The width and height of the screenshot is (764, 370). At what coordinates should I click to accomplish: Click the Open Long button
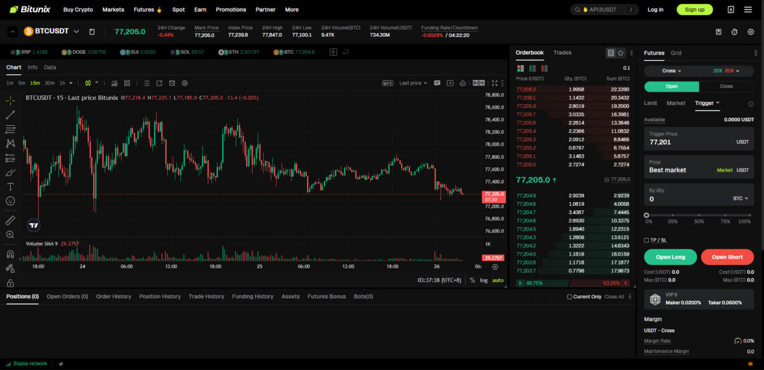[670, 257]
